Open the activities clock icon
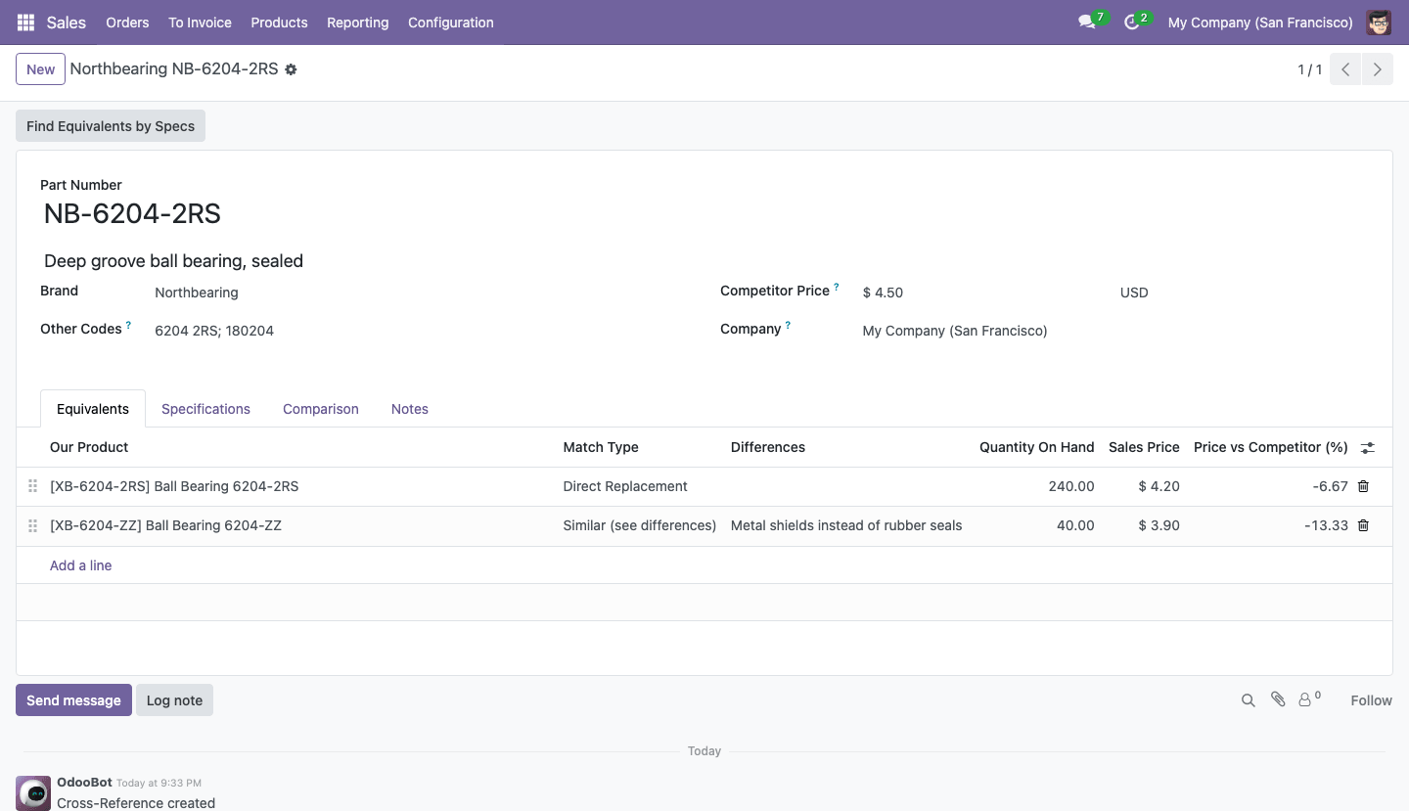The height and width of the screenshot is (811, 1409). pyautogui.click(x=1132, y=23)
